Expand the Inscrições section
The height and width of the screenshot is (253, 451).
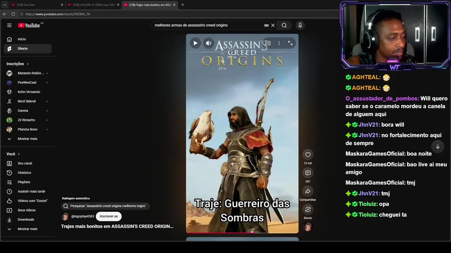tap(18, 64)
